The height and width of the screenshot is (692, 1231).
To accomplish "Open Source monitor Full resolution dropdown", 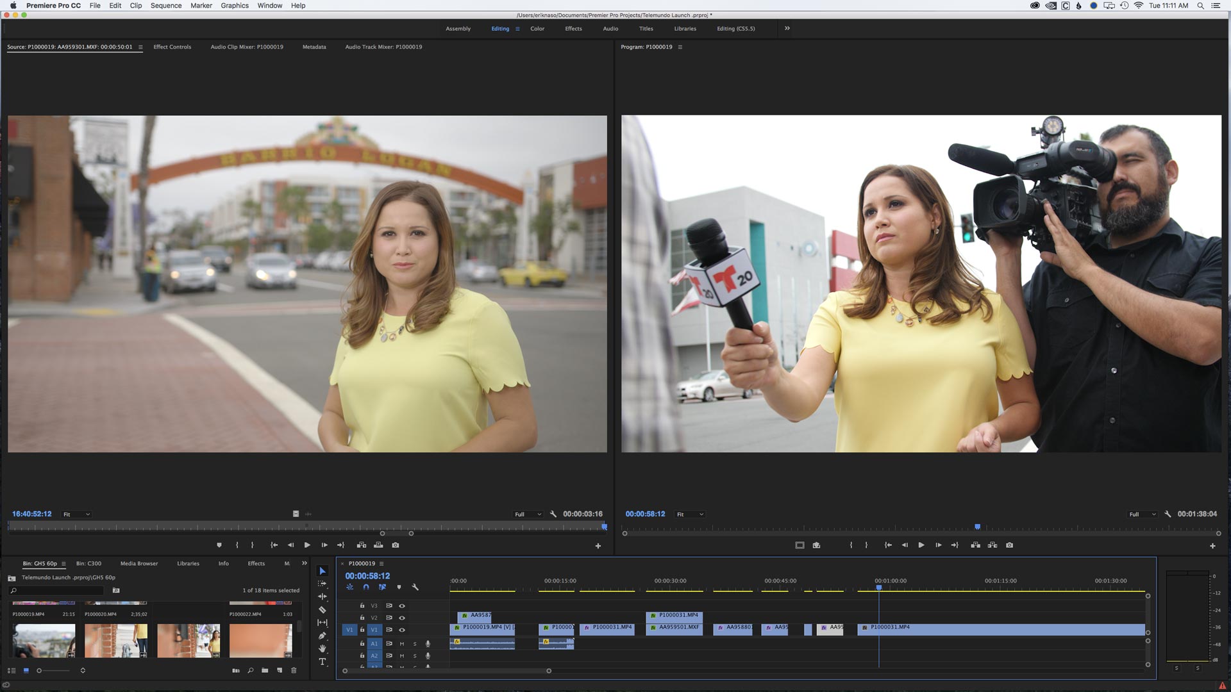I will tap(528, 515).
